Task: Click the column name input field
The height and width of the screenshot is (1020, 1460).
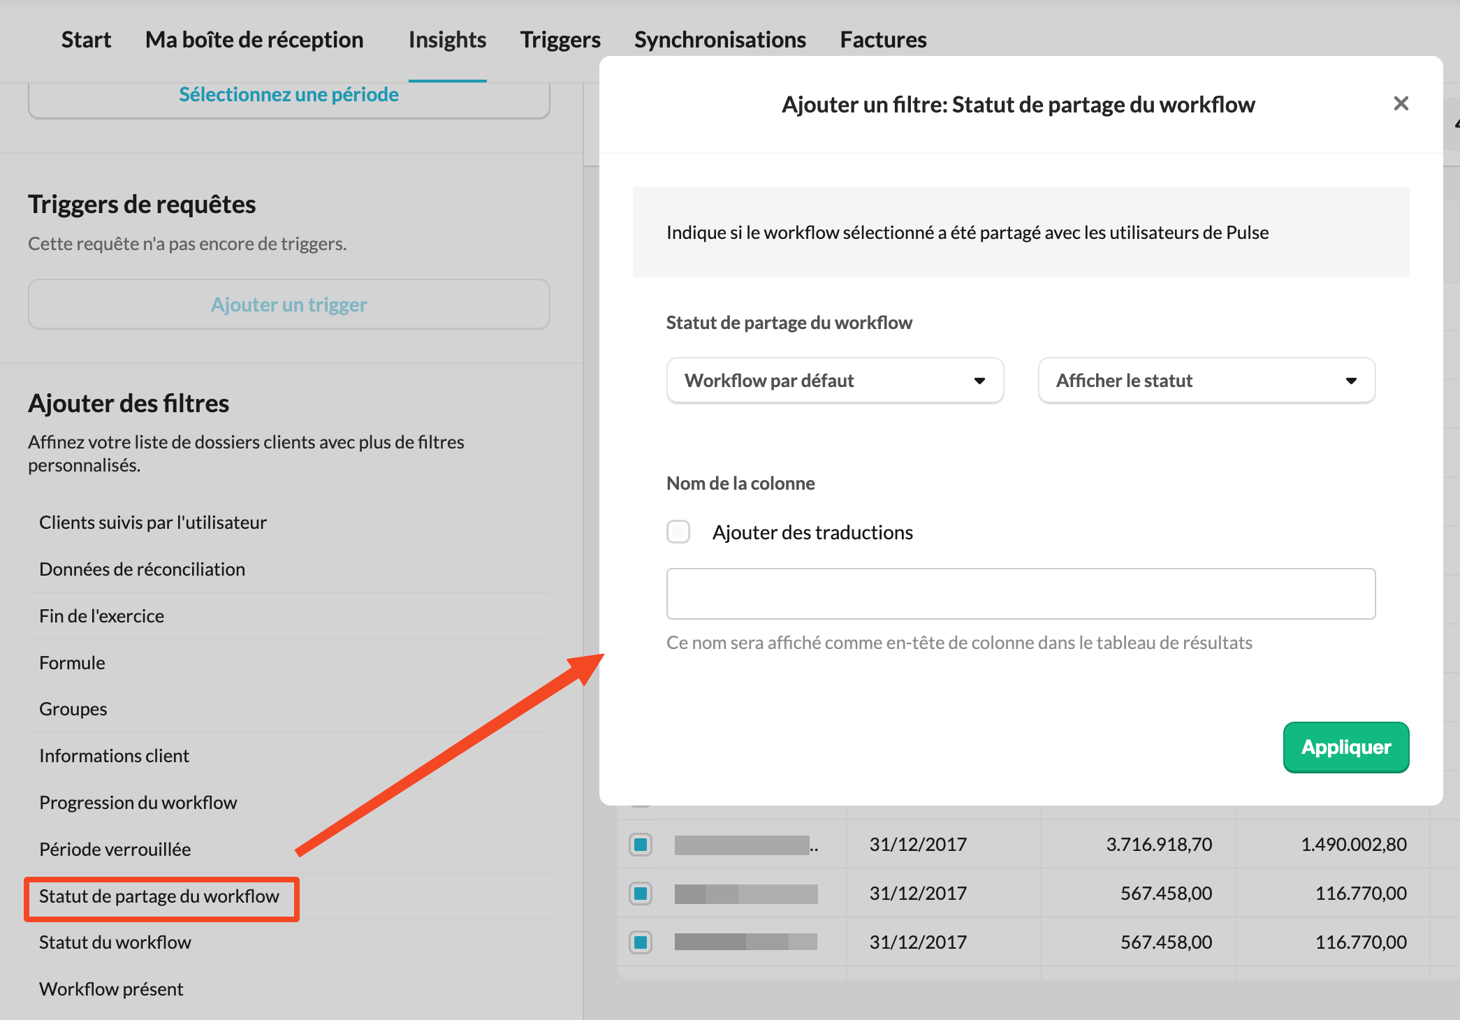Action: coord(1021,594)
